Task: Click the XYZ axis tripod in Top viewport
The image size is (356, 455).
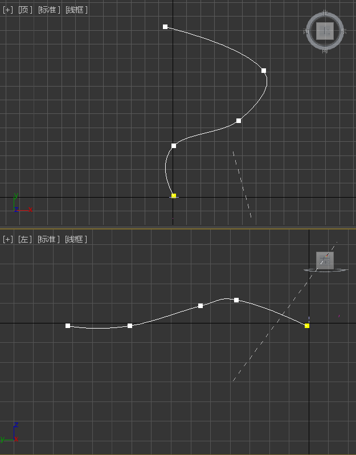Action: click(17, 204)
